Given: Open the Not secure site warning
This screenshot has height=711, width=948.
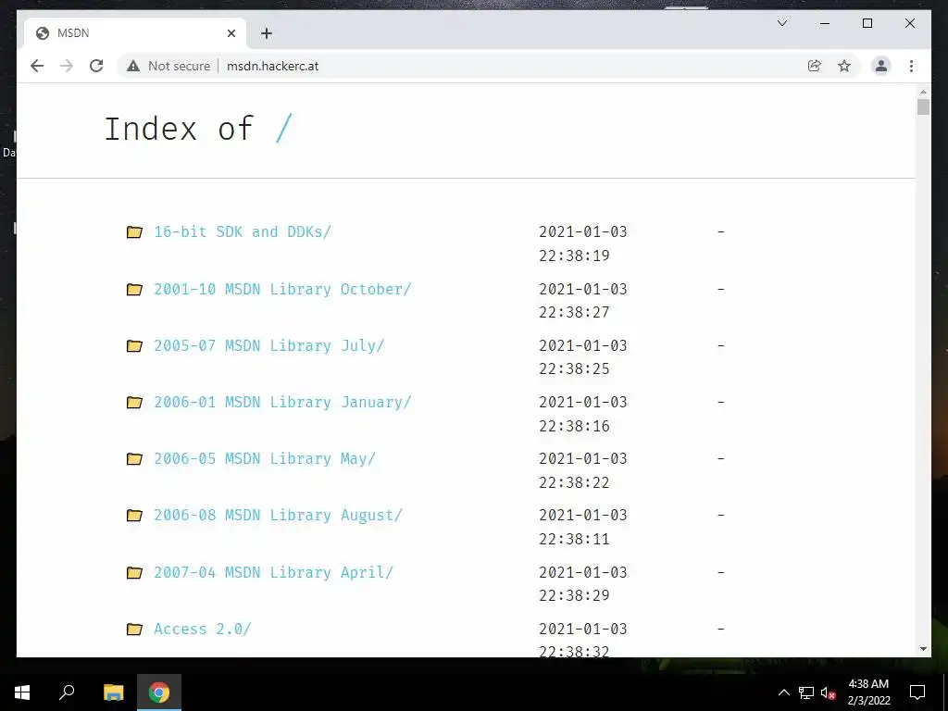Looking at the screenshot, I should (x=168, y=66).
